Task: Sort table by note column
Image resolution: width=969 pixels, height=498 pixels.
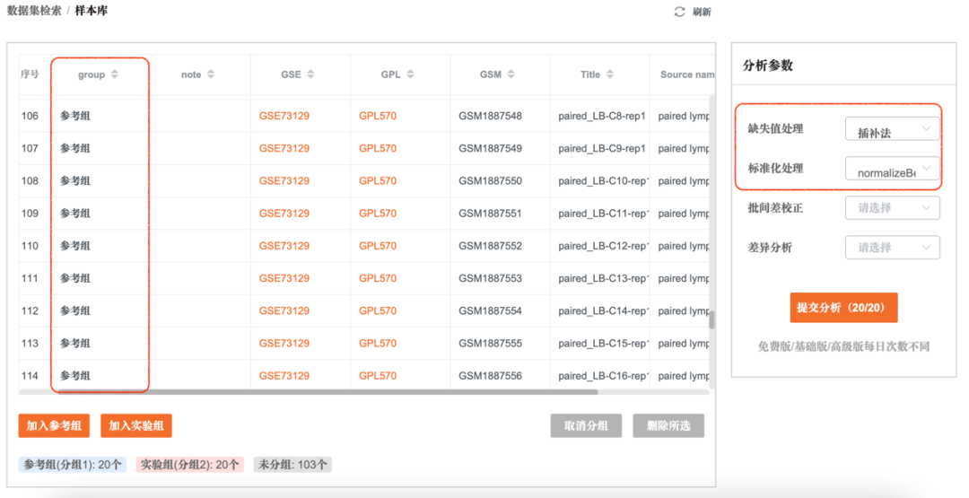Action: tap(211, 74)
